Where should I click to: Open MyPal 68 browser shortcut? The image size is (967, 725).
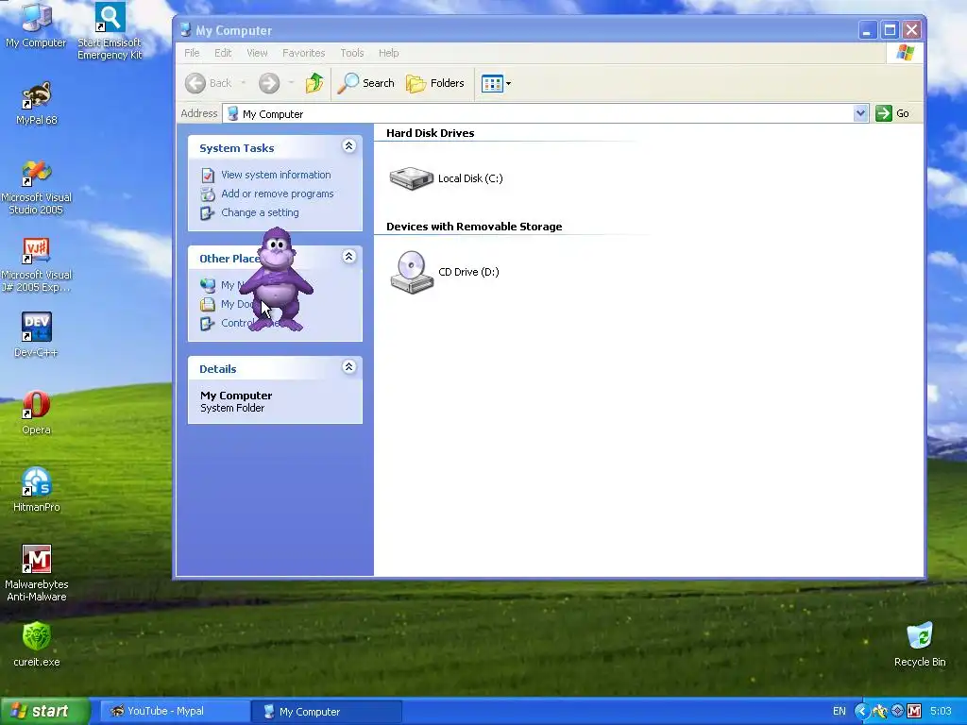[37, 103]
